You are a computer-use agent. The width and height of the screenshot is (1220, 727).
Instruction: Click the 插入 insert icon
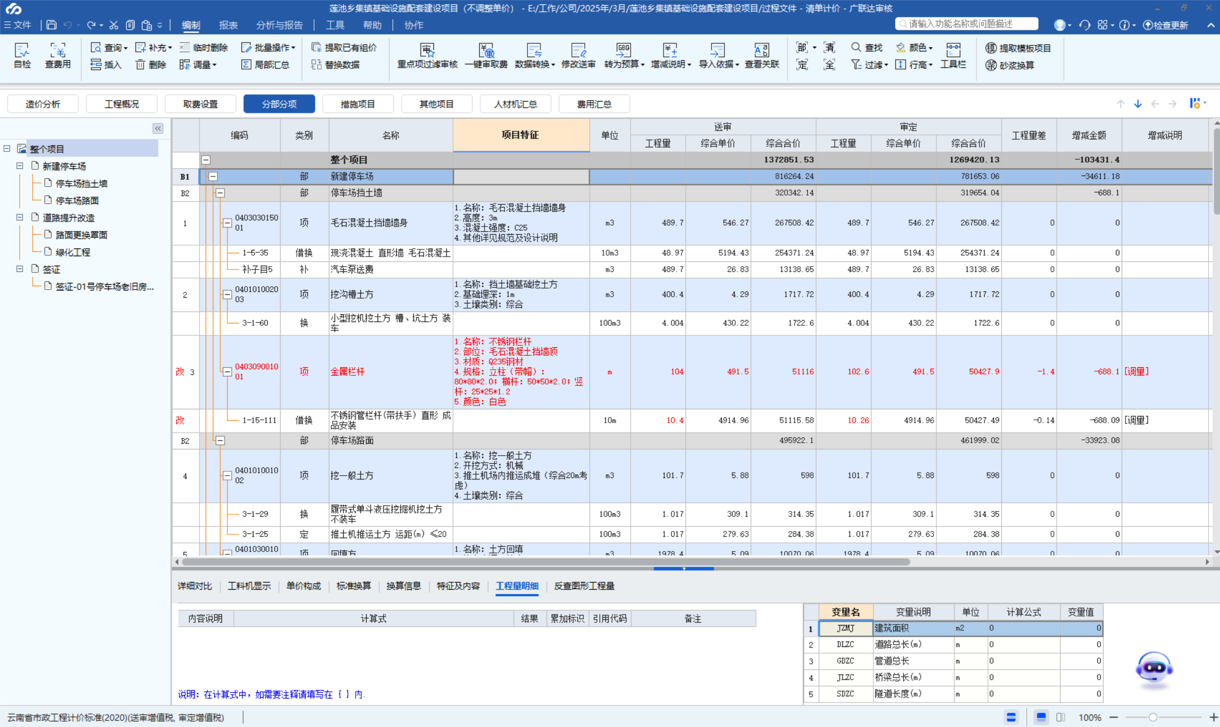point(106,65)
